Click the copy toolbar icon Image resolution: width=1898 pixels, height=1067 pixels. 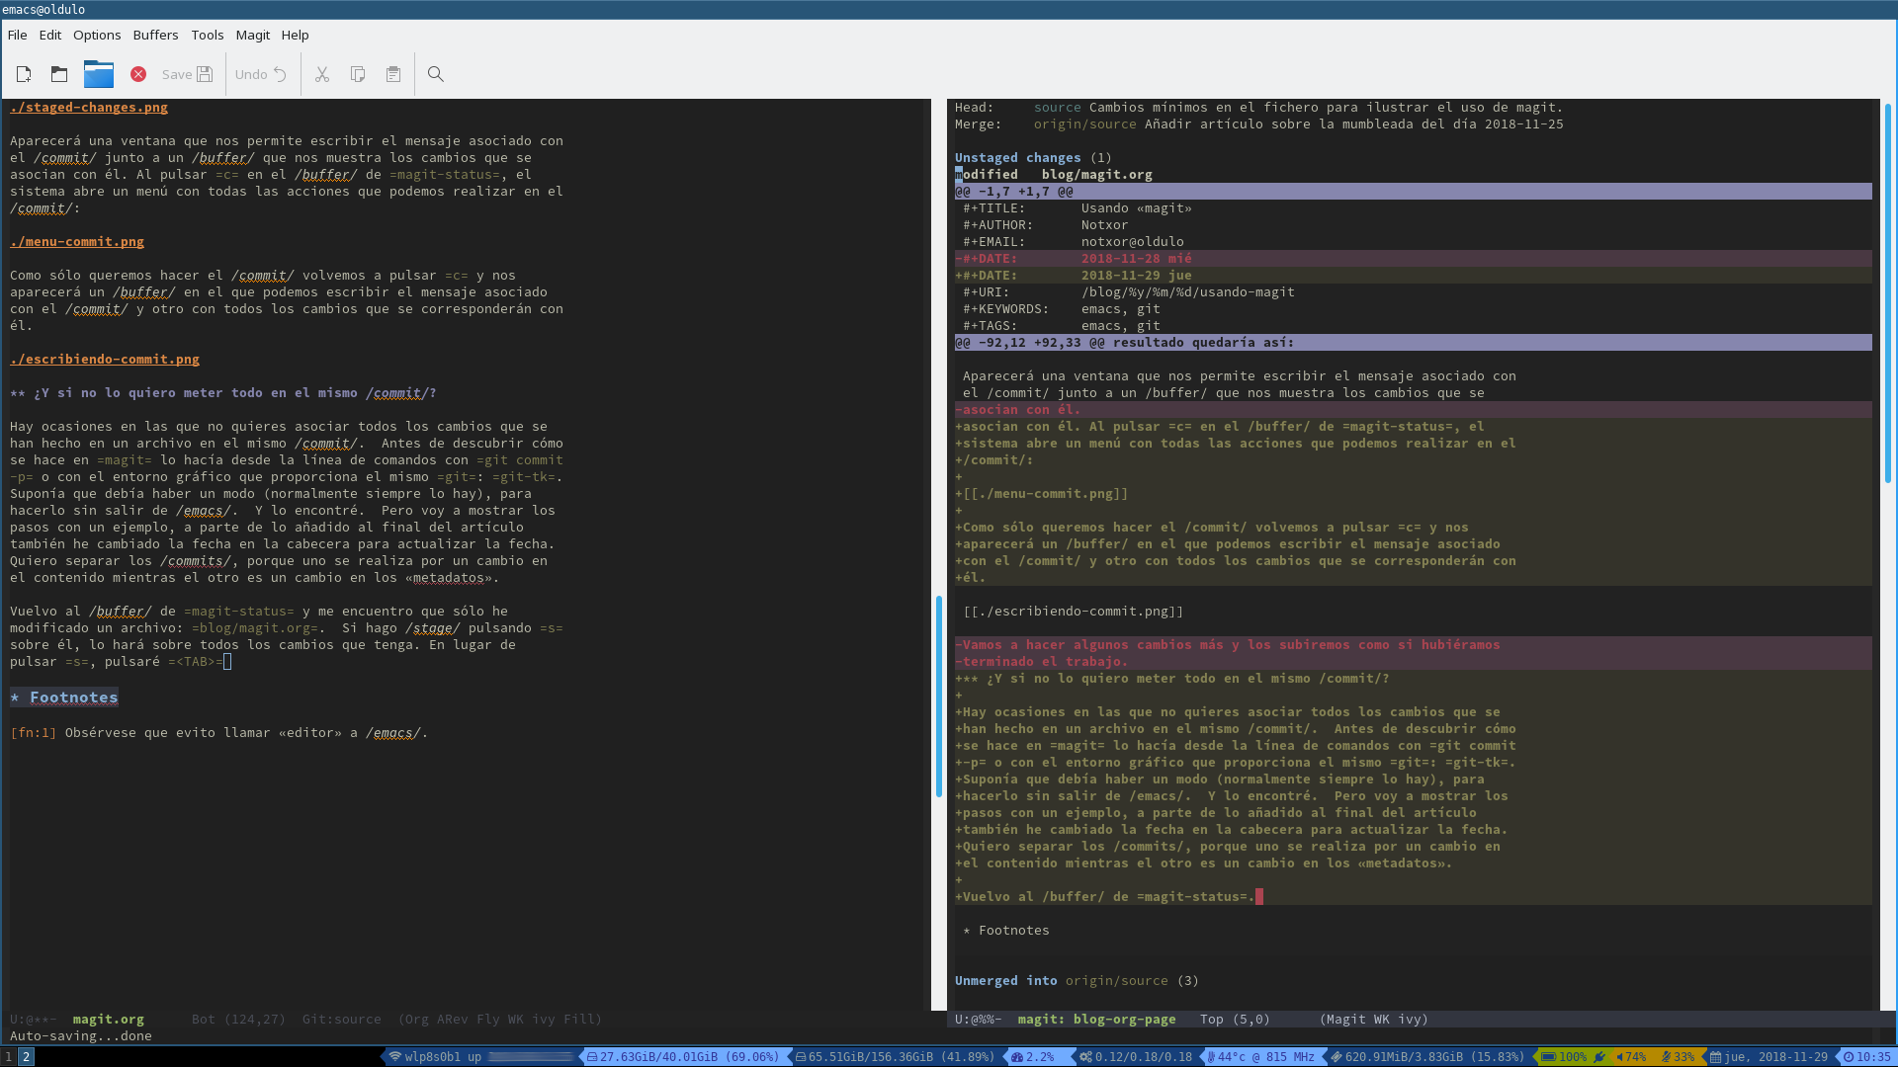358,74
